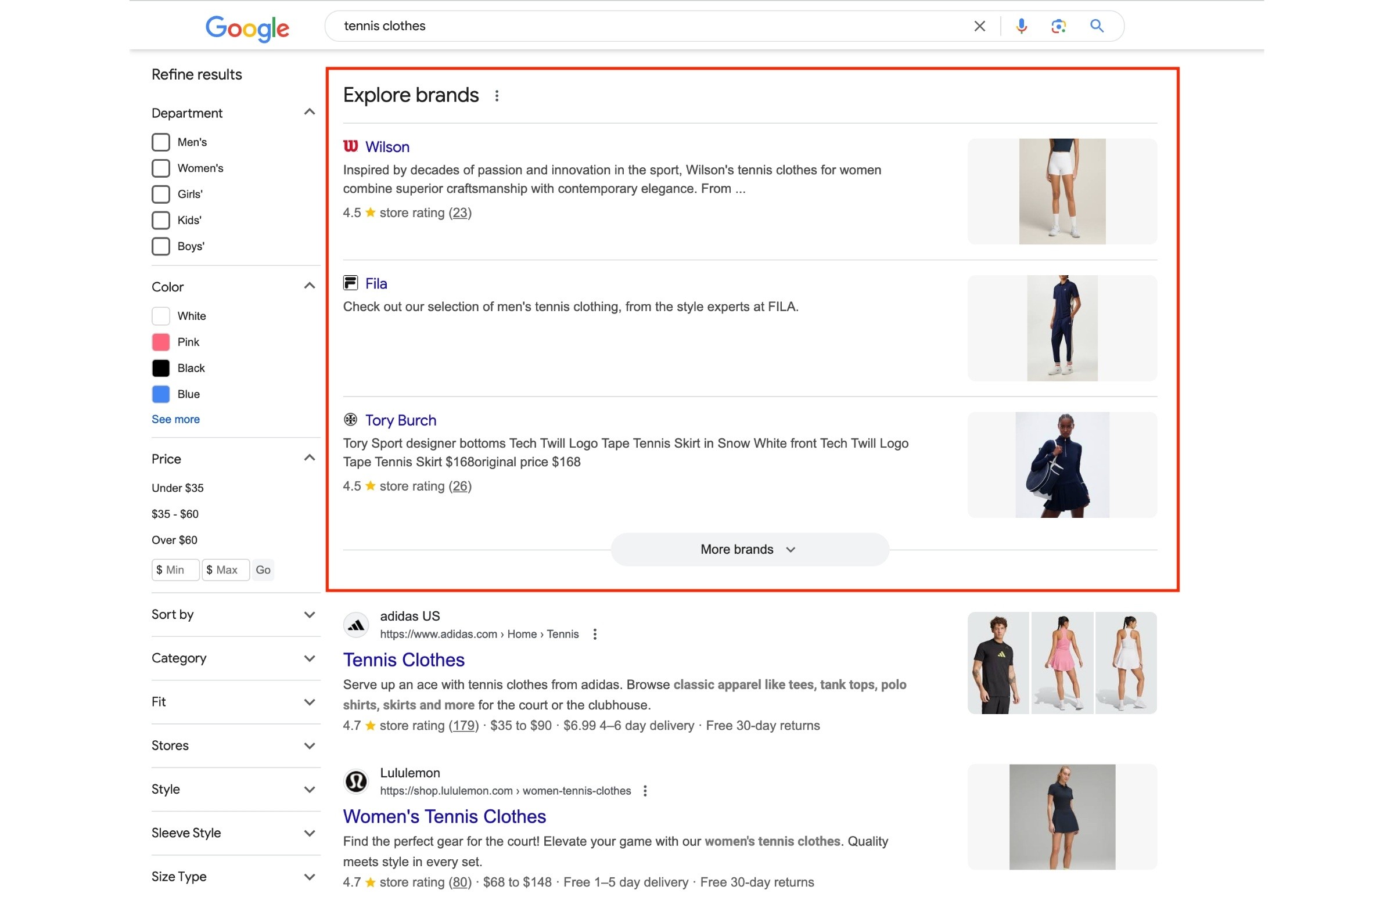Click the Lululemon black dress image
The height and width of the screenshot is (908, 1394).
(1062, 817)
